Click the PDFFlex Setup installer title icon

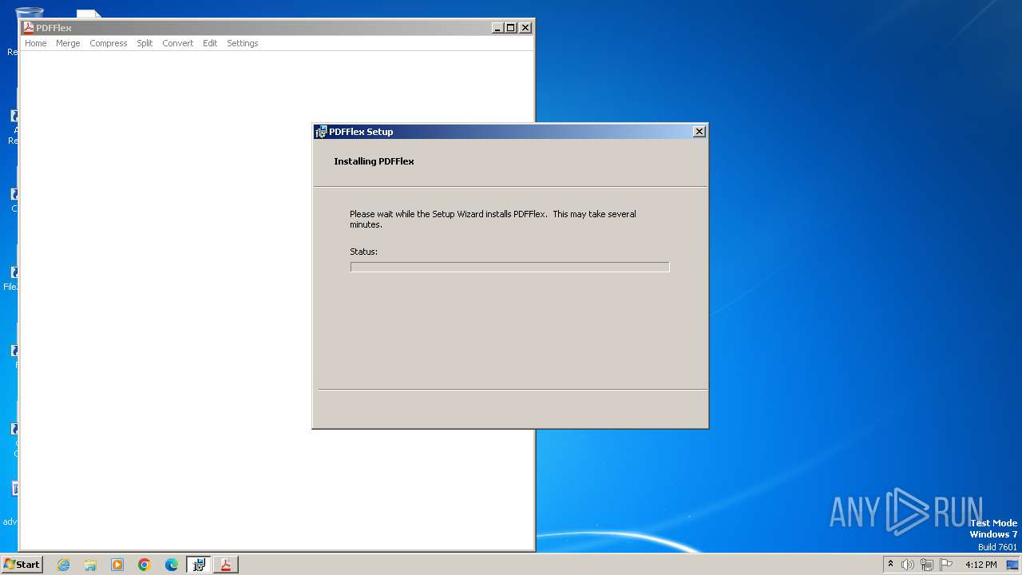tap(321, 132)
